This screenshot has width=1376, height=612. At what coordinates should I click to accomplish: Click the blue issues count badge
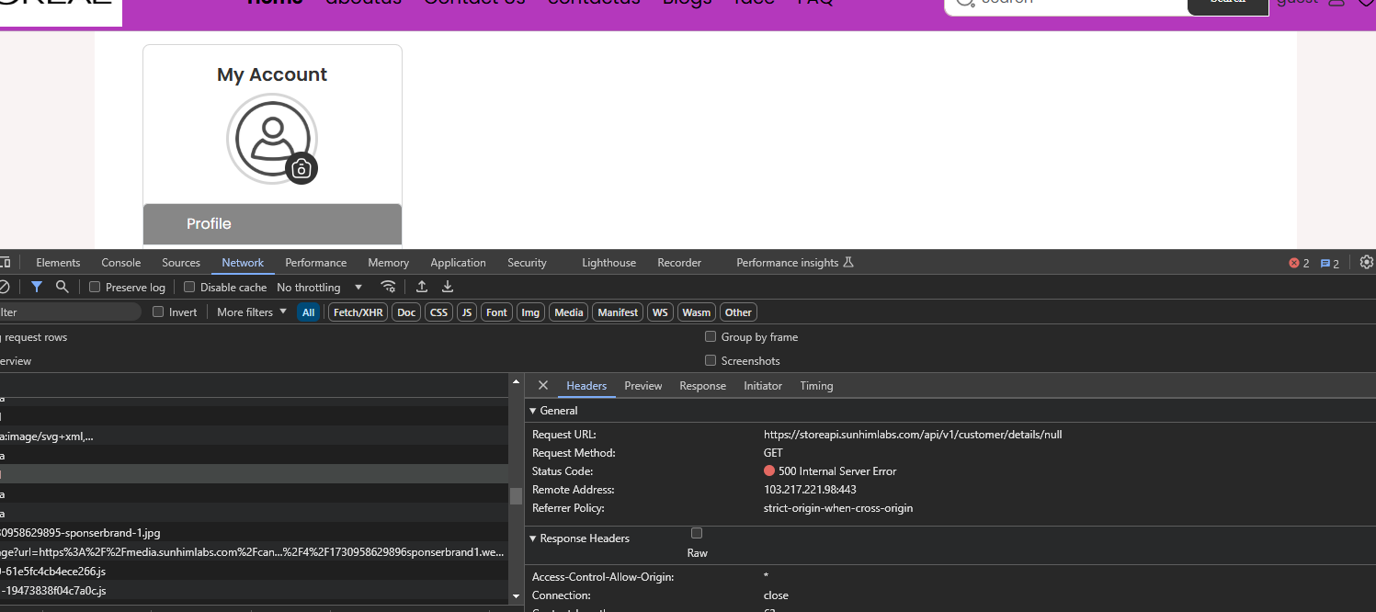pos(1330,263)
